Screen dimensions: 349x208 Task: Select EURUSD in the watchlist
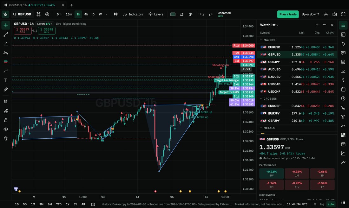(297, 47)
